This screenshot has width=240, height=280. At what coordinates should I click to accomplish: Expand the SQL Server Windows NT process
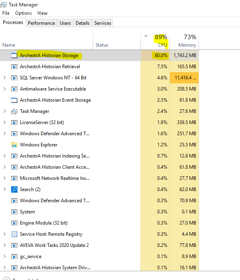[x=5, y=78]
